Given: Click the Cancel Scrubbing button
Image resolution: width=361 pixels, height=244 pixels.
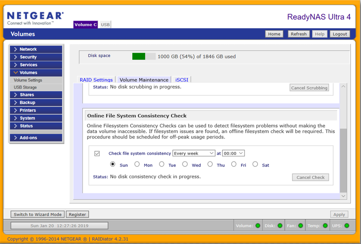Looking at the screenshot, I should tap(309, 88).
